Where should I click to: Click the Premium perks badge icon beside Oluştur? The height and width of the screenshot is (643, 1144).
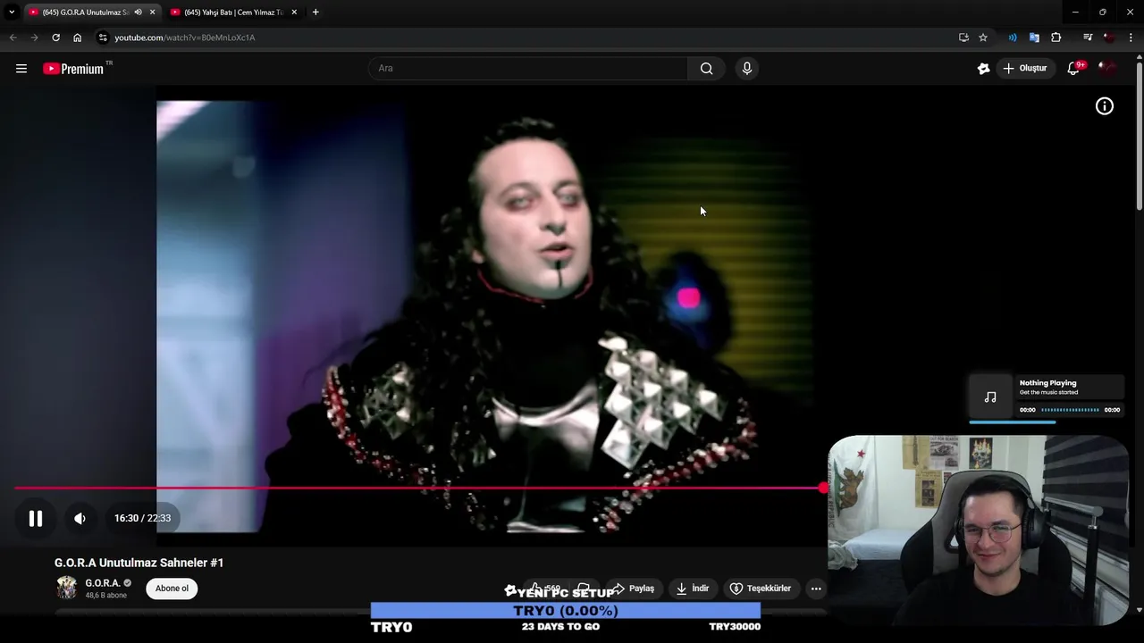click(x=983, y=69)
